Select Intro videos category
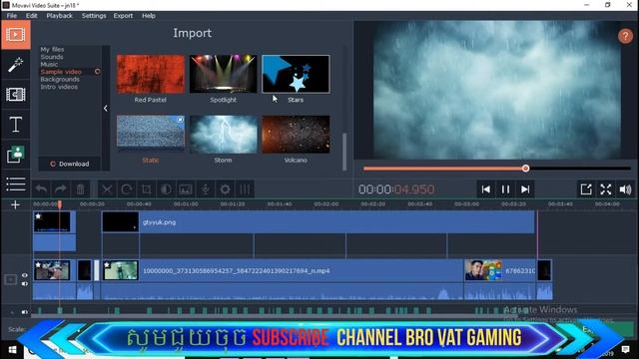 coord(59,87)
